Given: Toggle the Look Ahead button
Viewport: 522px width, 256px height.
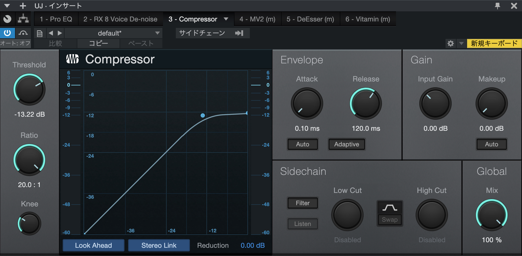Looking at the screenshot, I should (x=94, y=245).
